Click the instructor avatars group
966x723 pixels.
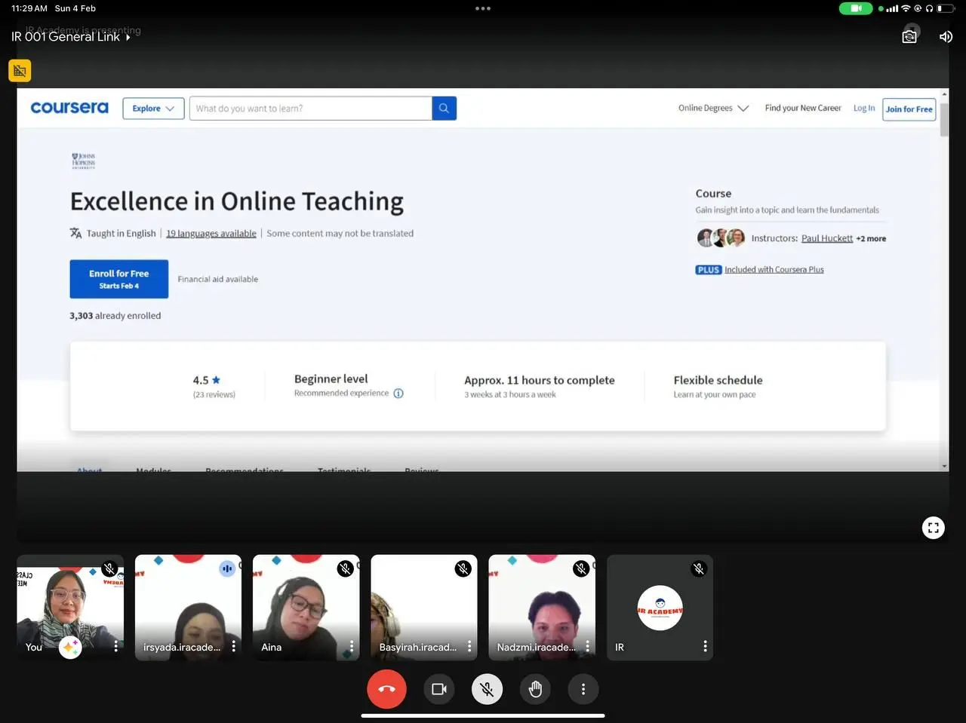721,238
